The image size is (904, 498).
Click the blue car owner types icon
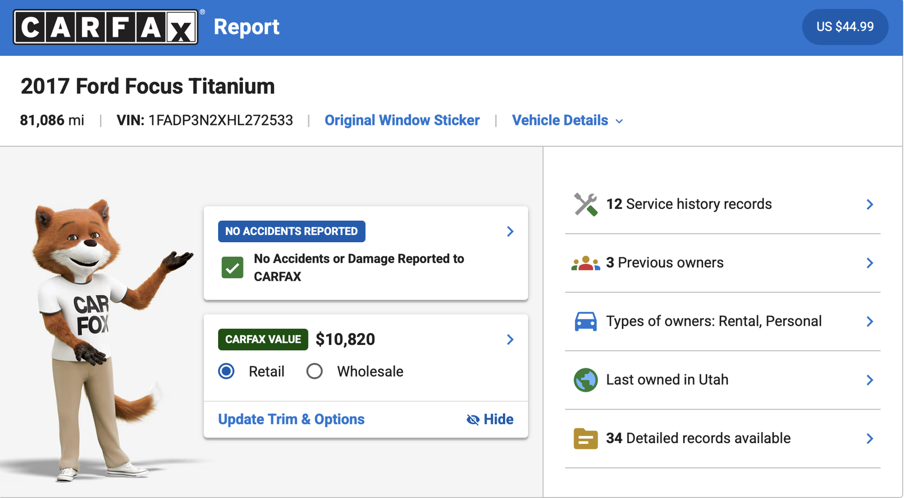pos(585,321)
